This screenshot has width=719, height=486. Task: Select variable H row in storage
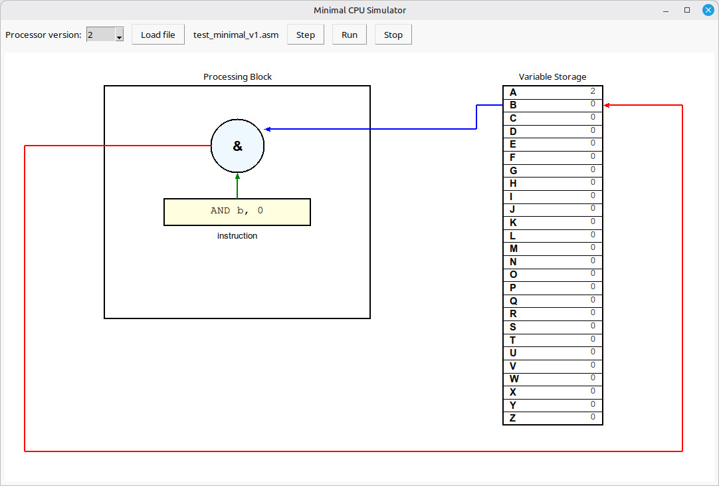click(553, 183)
